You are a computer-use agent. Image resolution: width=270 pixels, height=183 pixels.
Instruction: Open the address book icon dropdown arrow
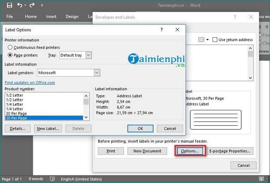pyautogui.click(x=207, y=40)
